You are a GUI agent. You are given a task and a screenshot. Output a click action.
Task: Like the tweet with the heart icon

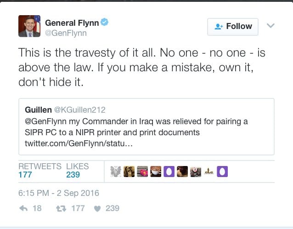click(97, 208)
